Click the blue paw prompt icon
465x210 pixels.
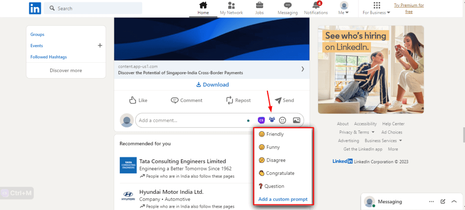click(x=272, y=120)
